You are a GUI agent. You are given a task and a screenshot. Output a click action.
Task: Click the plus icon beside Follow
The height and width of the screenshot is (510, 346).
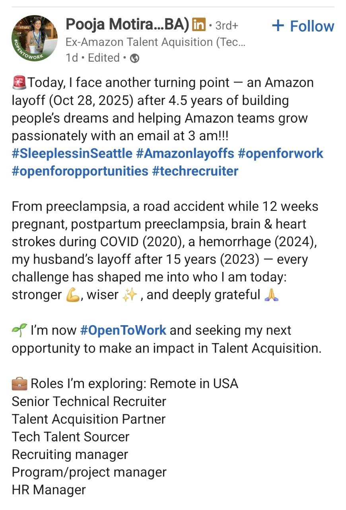[x=278, y=26]
